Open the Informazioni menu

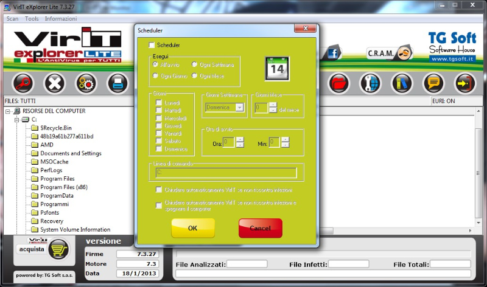click(61, 19)
